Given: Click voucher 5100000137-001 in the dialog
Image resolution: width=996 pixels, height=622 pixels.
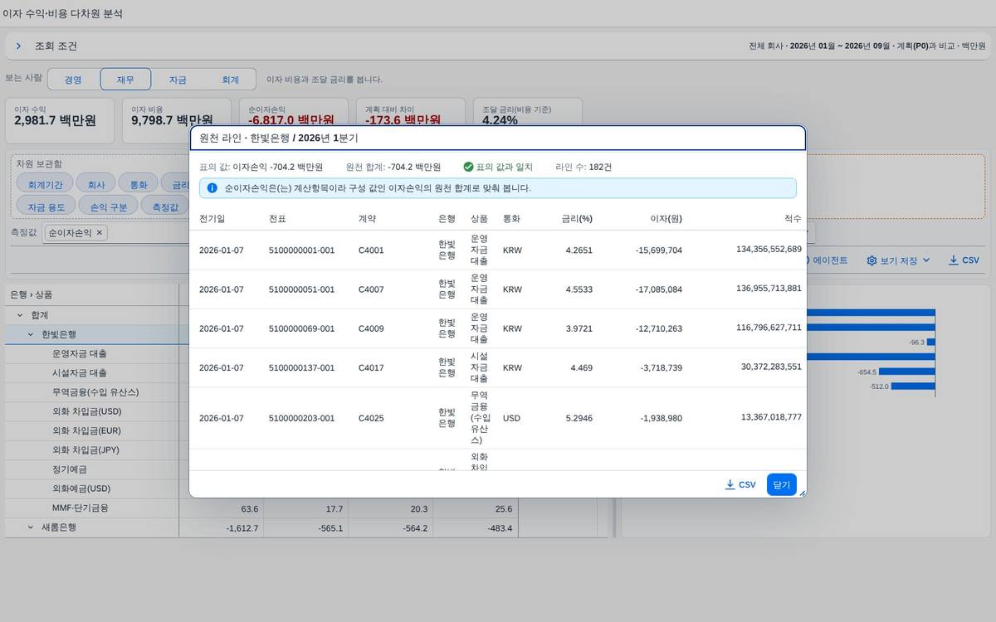Looking at the screenshot, I should coord(302,367).
